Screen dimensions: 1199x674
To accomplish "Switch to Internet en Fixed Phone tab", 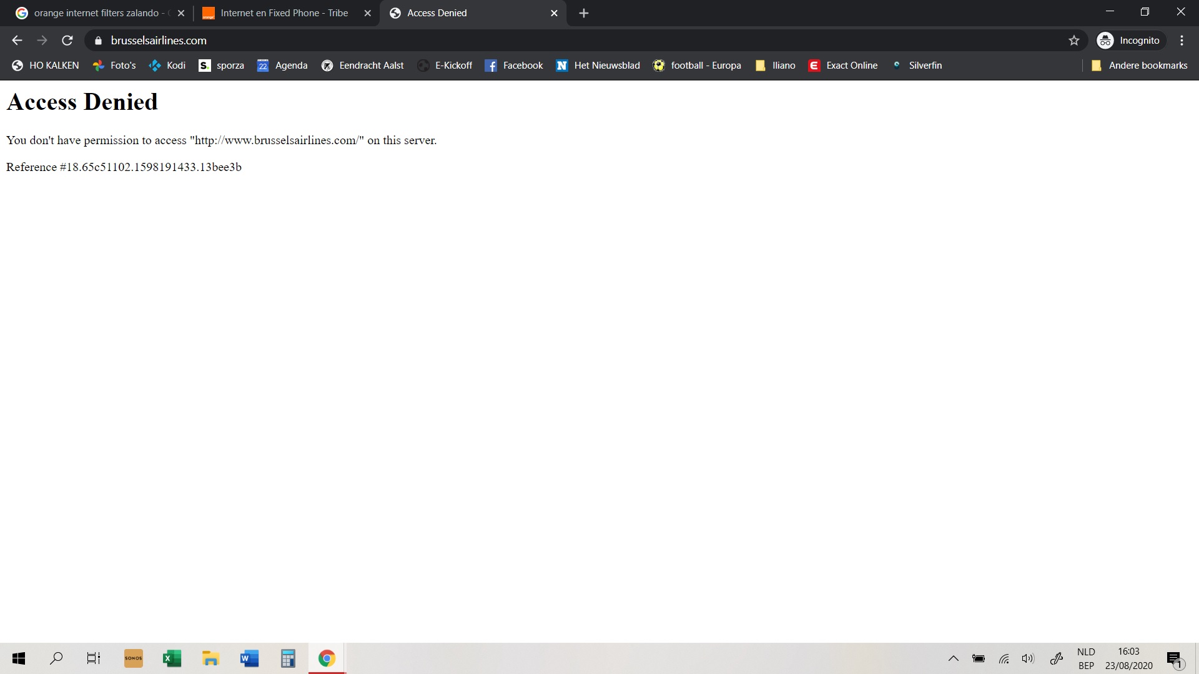I will click(x=284, y=13).
